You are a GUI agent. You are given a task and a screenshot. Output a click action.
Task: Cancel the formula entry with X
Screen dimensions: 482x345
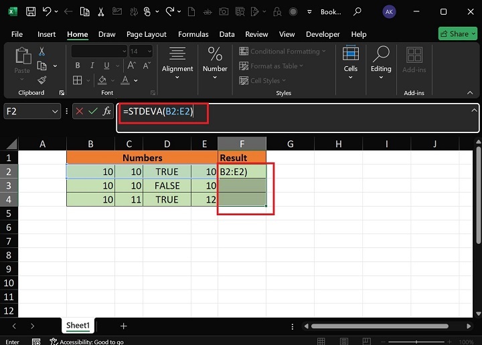coord(79,111)
